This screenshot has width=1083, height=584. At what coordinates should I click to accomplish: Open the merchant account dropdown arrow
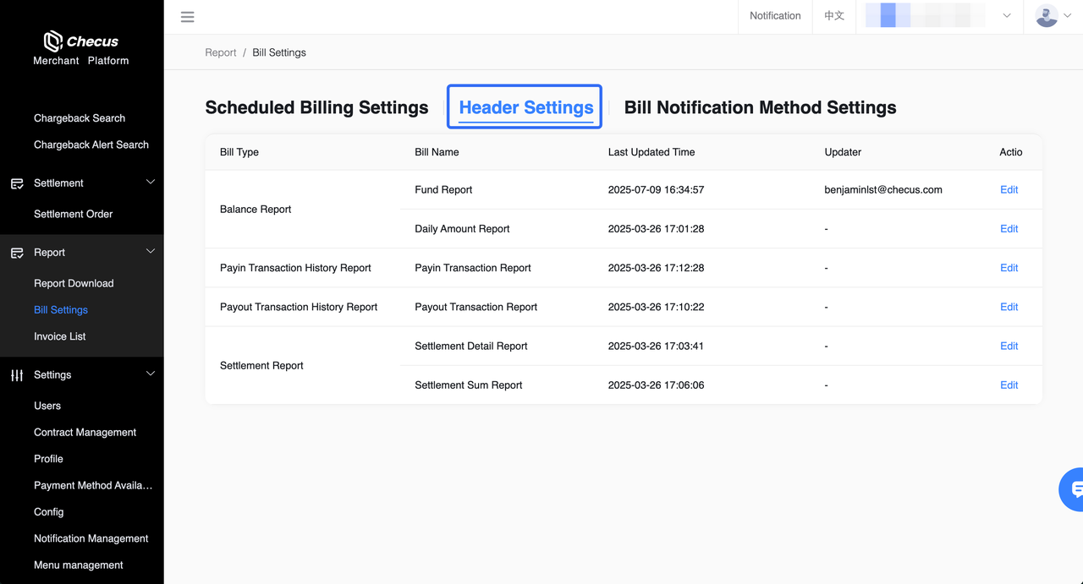[1007, 16]
